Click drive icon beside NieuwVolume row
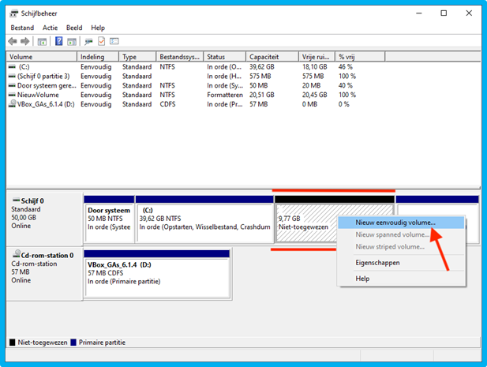This screenshot has width=487, height=367. pos(12,95)
